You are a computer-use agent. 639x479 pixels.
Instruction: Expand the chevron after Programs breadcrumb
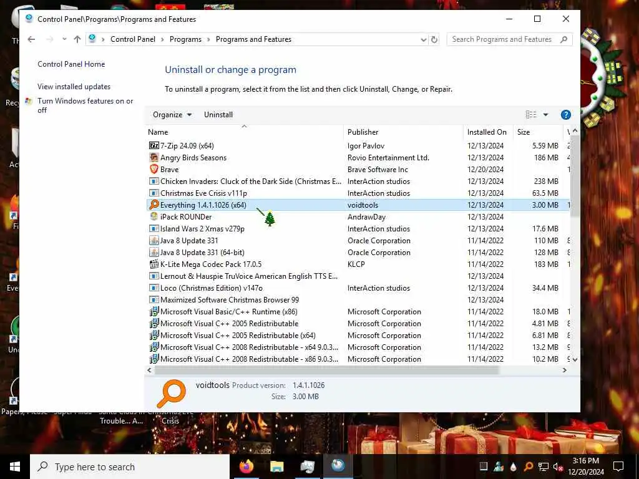208,39
